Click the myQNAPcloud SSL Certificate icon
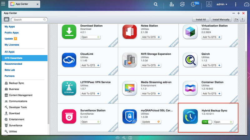 tap(130, 116)
